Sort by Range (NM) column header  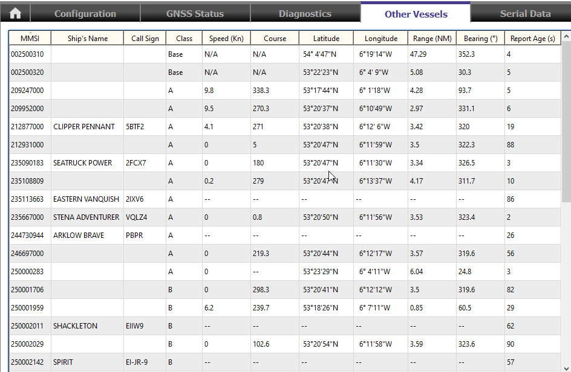432,38
